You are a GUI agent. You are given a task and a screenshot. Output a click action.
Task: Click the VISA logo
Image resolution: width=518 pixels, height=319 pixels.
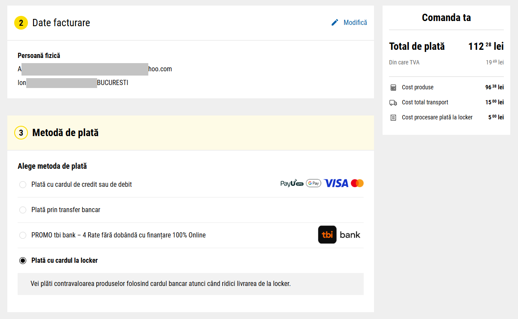336,183
